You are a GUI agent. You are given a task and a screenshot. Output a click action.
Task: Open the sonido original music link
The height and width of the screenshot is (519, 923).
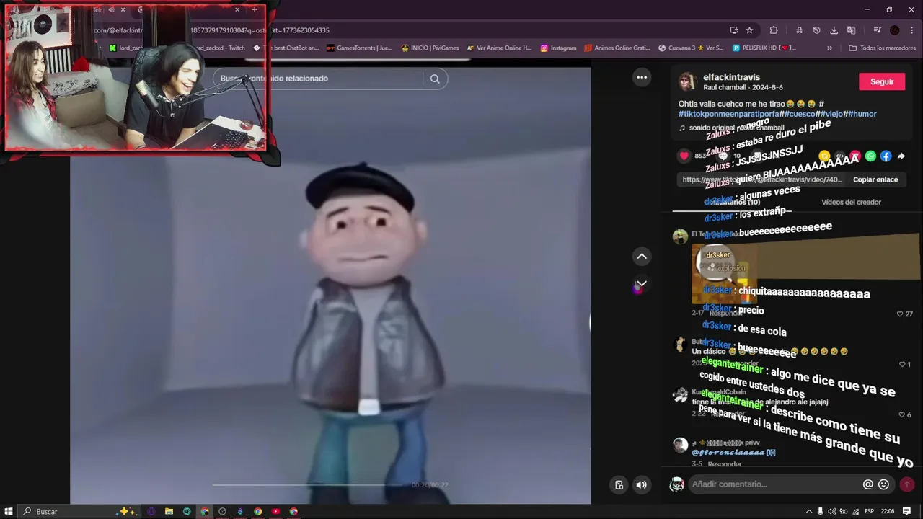point(731,128)
